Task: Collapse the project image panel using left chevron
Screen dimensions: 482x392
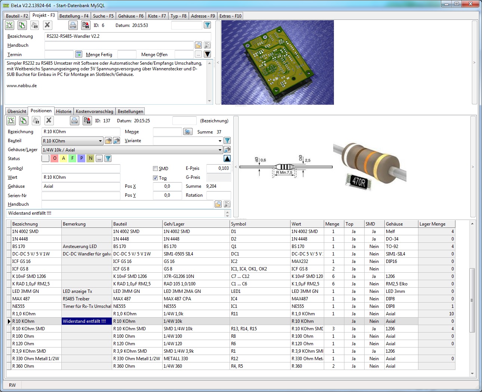Action: click(x=218, y=62)
